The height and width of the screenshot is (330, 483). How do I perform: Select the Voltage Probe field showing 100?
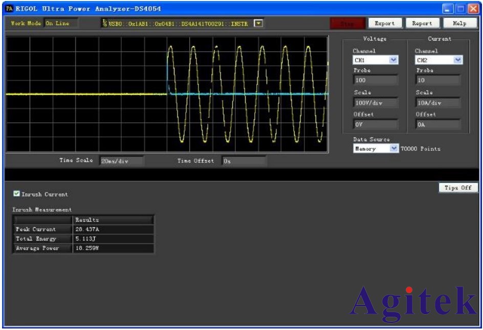tap(375, 80)
